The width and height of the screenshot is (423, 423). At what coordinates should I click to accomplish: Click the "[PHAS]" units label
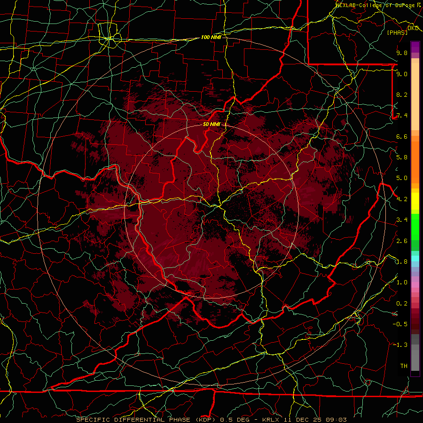[397, 32]
